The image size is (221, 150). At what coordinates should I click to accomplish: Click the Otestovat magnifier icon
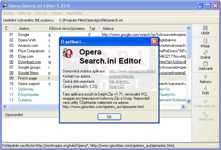(205, 114)
